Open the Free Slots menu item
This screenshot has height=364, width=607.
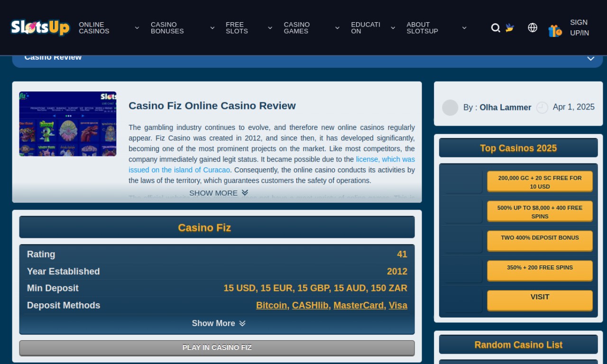[237, 28]
